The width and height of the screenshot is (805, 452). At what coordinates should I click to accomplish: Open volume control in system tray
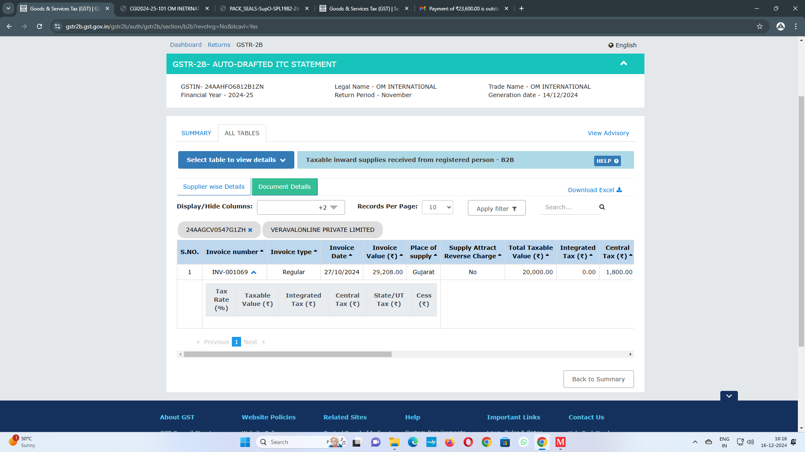750,442
